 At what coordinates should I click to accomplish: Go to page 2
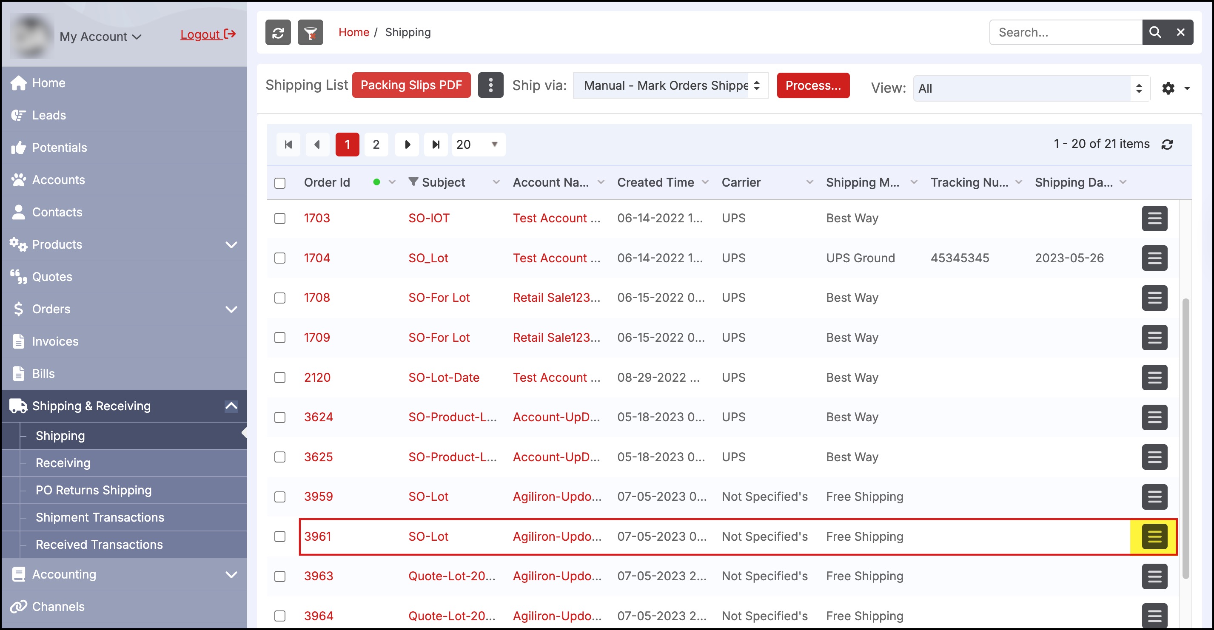376,145
